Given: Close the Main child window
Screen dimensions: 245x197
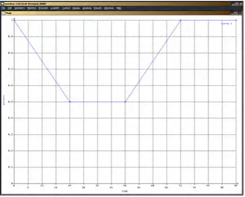Looking at the screenshot, I should [239, 13].
